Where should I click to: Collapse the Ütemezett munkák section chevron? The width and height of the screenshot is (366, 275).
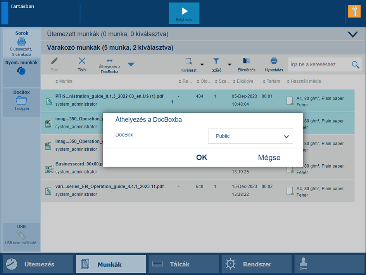click(352, 34)
